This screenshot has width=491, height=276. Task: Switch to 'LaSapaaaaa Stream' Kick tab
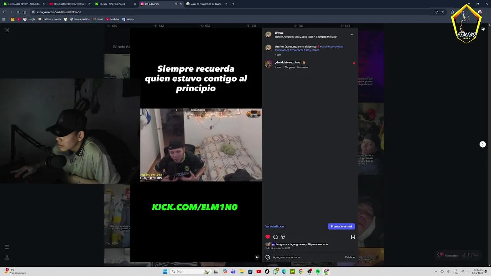tap(24, 4)
